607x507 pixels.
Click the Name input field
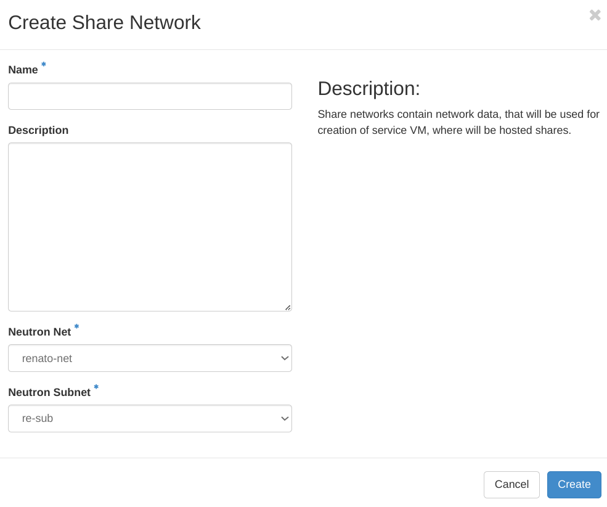150,96
